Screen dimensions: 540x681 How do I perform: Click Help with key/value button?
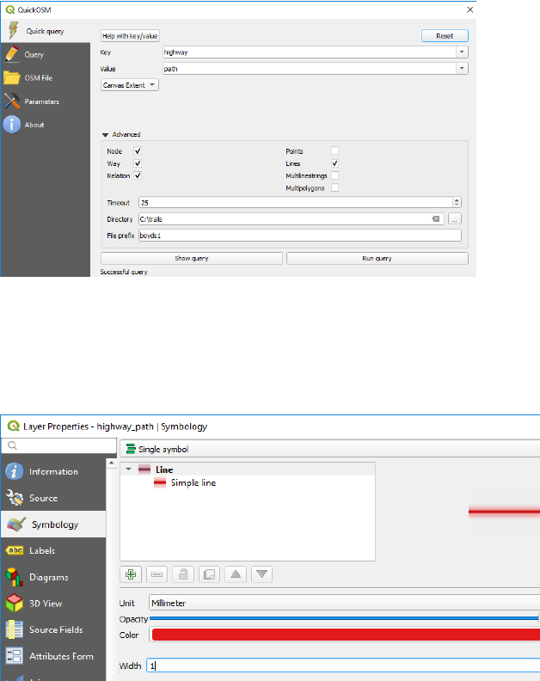coord(130,36)
